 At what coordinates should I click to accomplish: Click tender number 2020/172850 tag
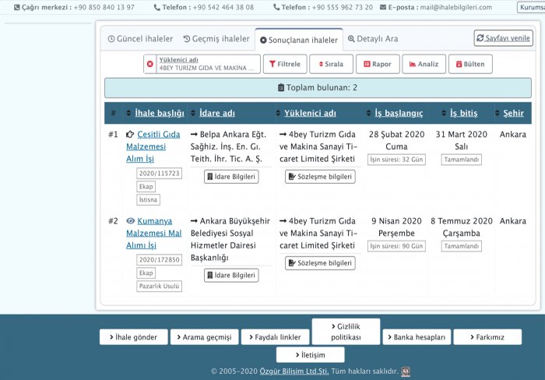tap(159, 260)
